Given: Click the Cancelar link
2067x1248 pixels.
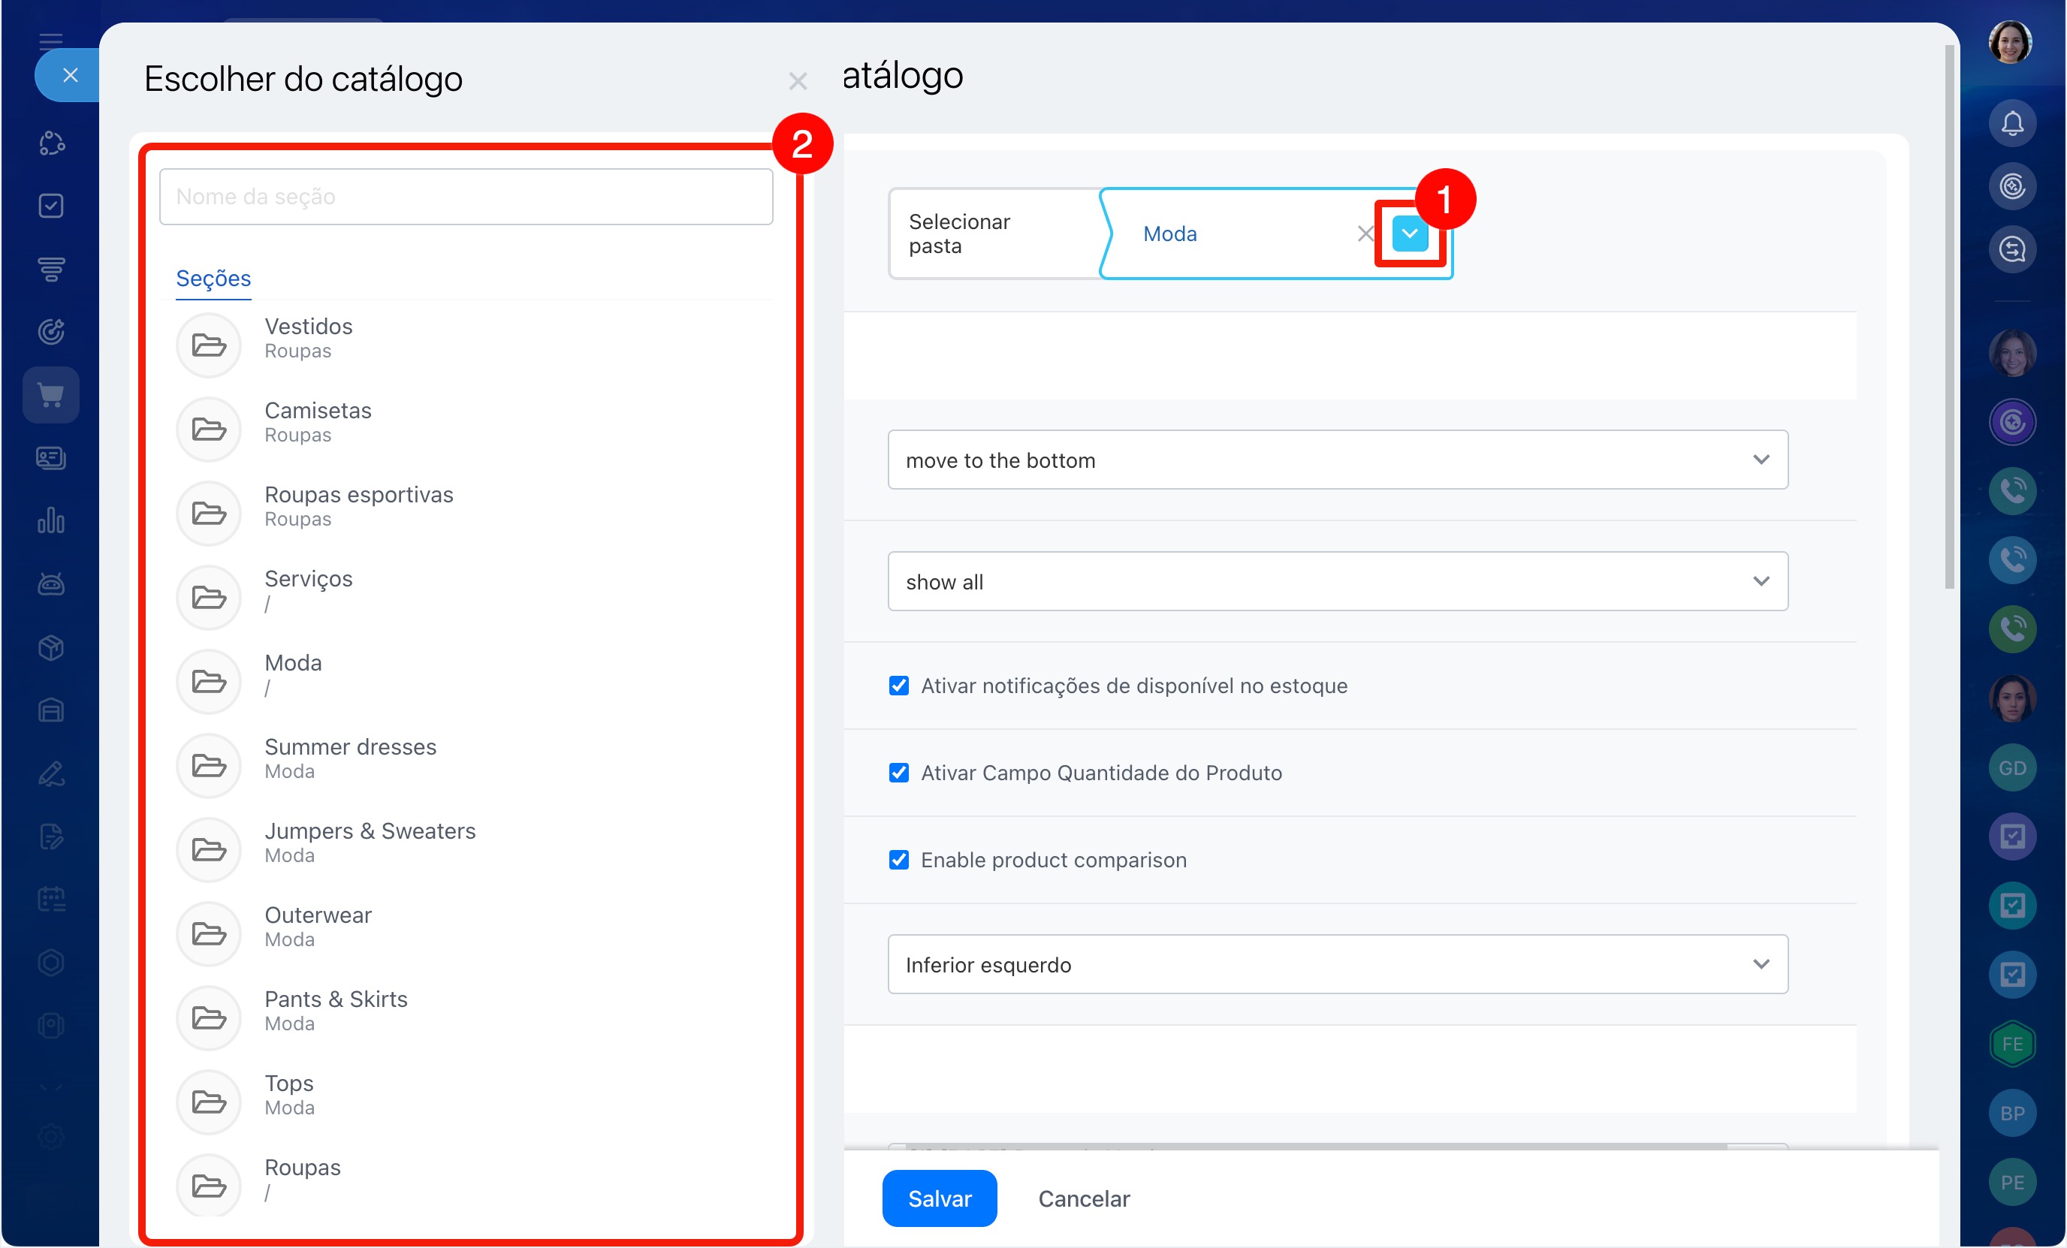Looking at the screenshot, I should [1083, 1198].
